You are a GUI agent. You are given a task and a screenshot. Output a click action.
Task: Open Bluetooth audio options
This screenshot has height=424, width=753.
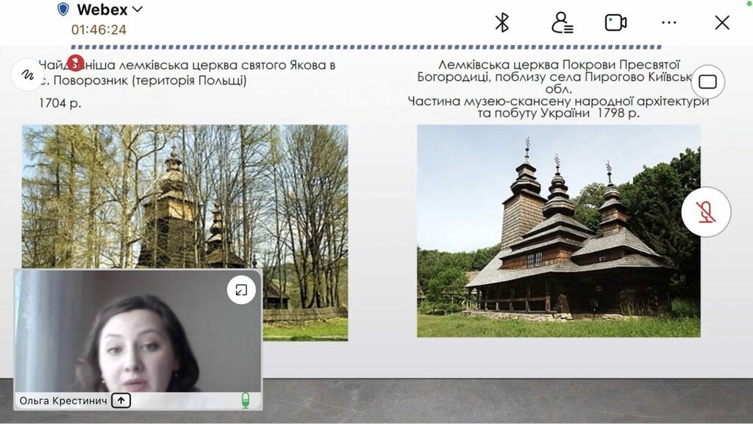502,23
